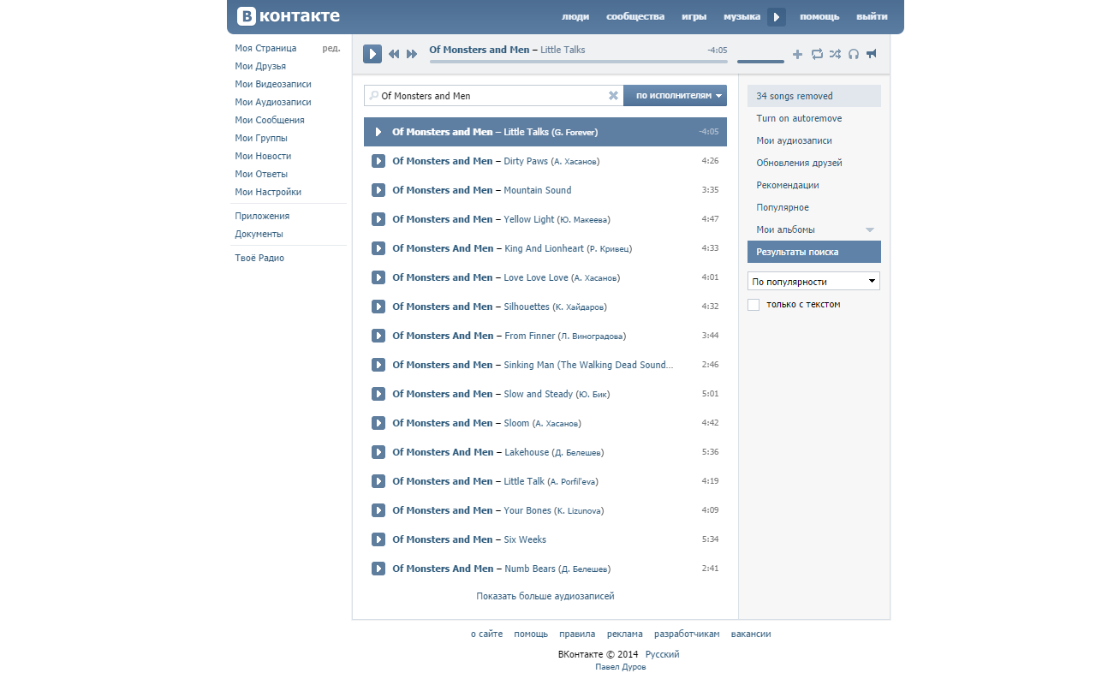1096x685 pixels.
Task: Click 'Русский' language link in footer
Action: point(663,654)
